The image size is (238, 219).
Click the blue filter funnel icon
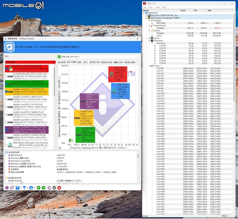click(x=24, y=188)
